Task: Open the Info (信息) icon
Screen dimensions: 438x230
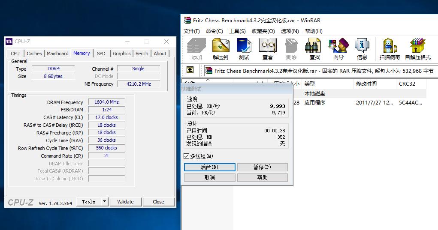Action: click(x=362, y=45)
